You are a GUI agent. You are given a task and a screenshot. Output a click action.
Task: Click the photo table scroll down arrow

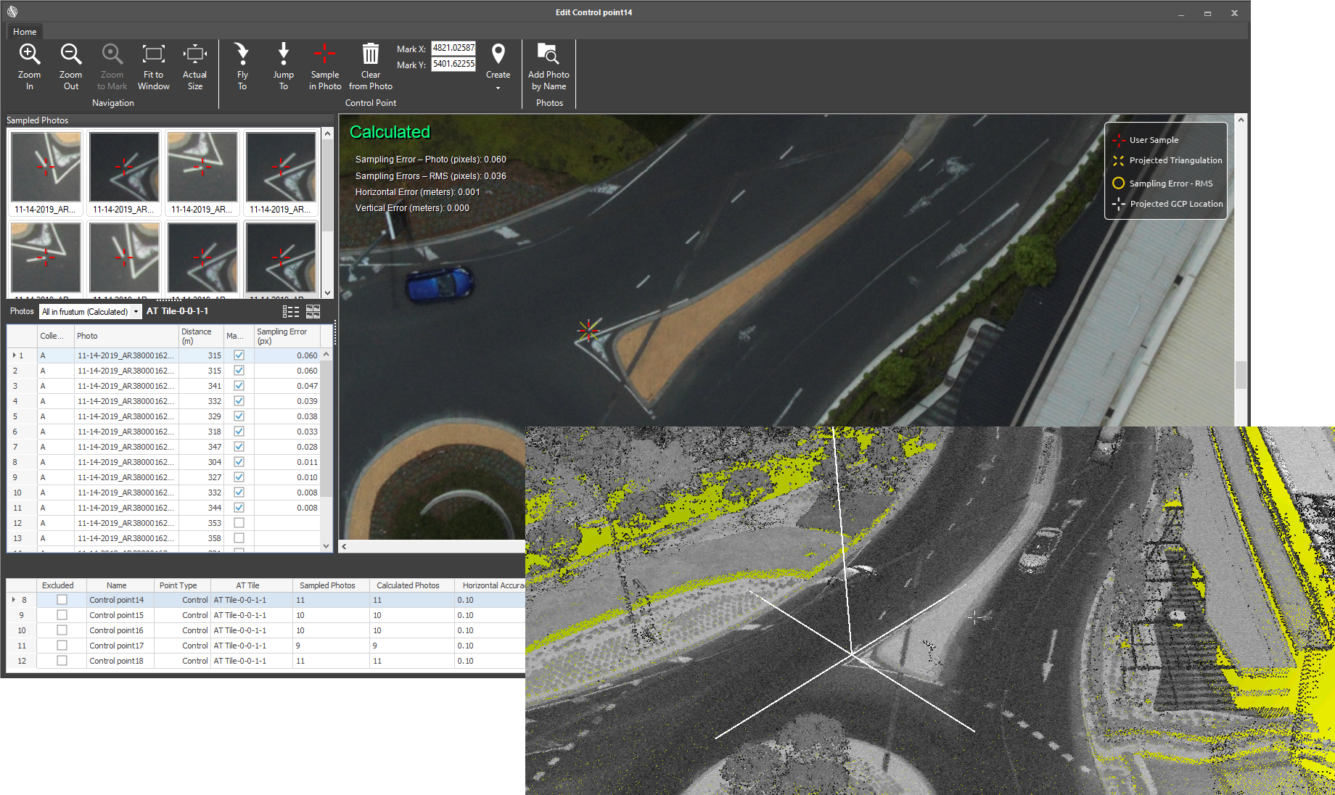click(326, 546)
